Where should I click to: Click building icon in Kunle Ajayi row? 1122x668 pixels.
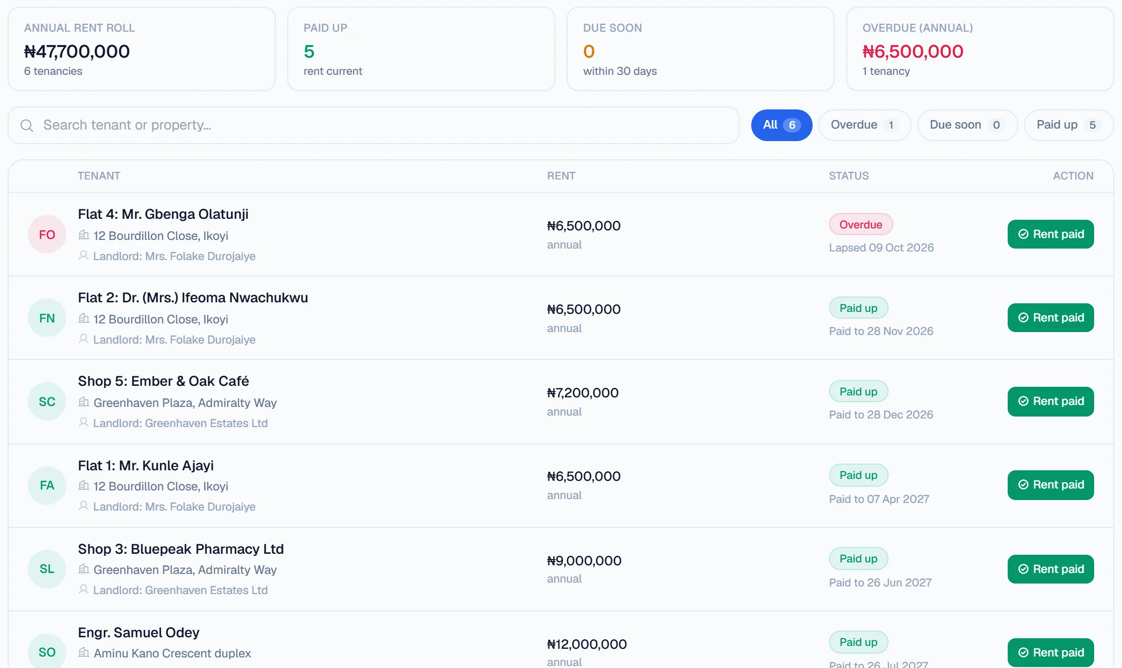84,485
